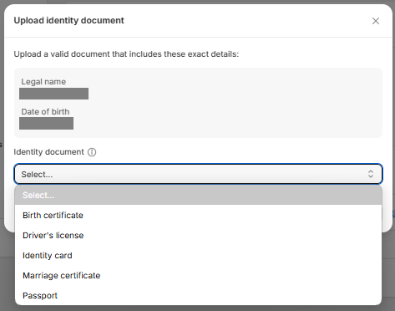Click the Date of birth label

(x=45, y=111)
